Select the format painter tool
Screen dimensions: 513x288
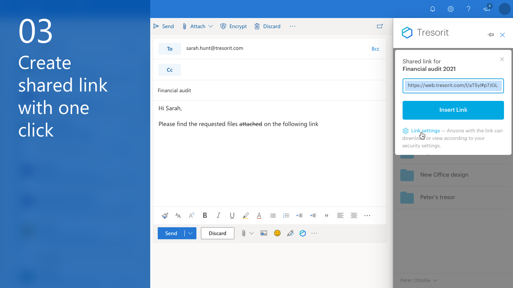point(165,216)
